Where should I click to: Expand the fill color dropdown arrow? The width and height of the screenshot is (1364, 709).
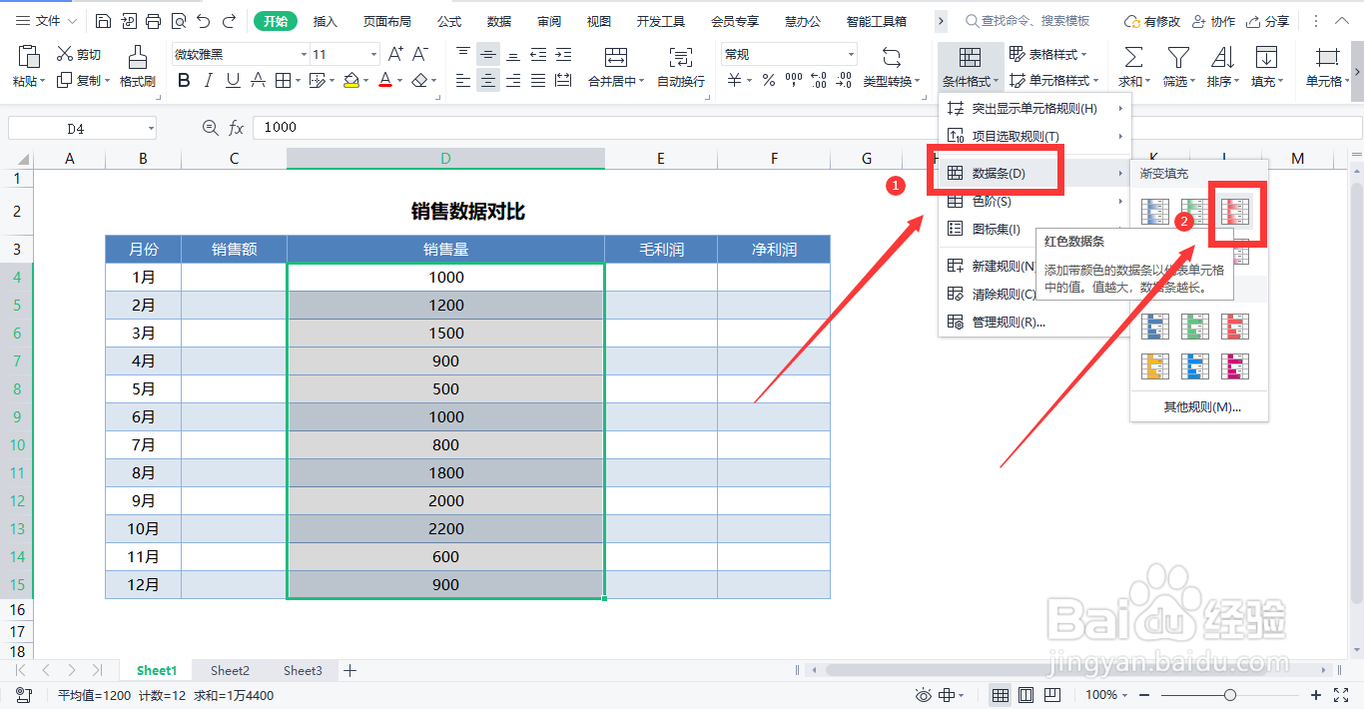point(364,81)
